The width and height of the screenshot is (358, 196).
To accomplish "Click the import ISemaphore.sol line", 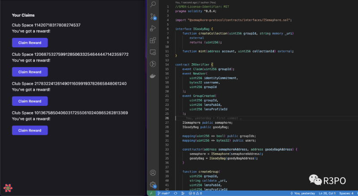I will click(x=233, y=20).
